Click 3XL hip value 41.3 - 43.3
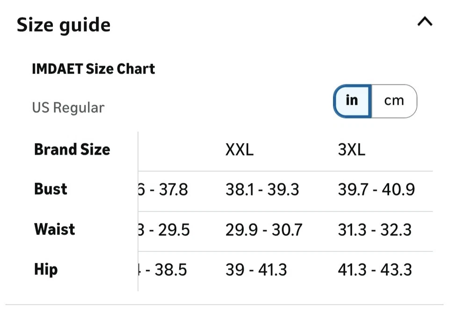The height and width of the screenshot is (313, 449). 375,270
